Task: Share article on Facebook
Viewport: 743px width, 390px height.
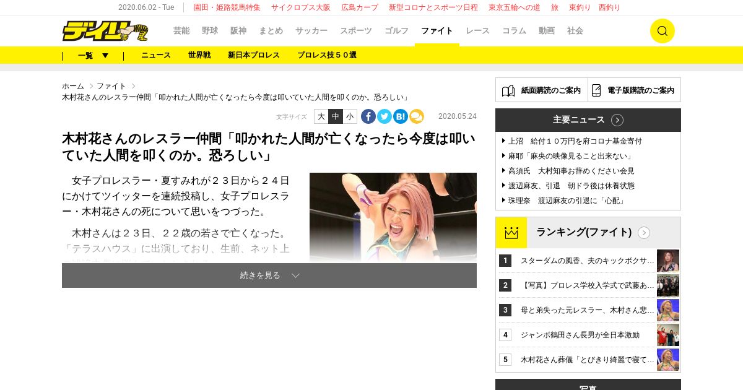Action: click(368, 116)
